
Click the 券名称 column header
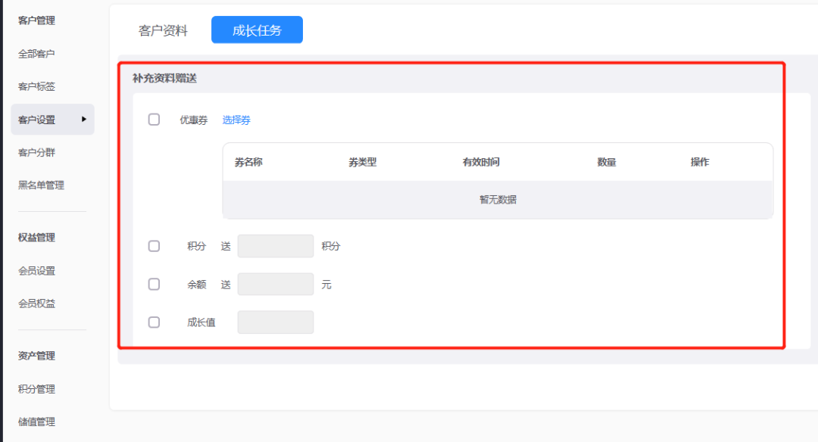click(x=248, y=162)
